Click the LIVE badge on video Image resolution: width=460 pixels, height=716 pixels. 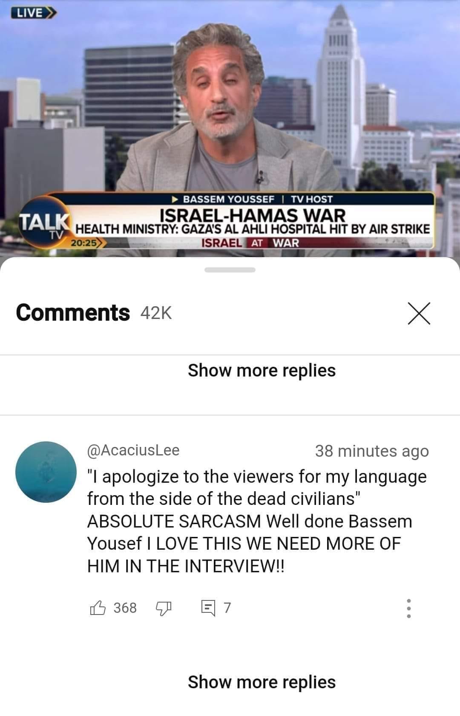(x=33, y=12)
